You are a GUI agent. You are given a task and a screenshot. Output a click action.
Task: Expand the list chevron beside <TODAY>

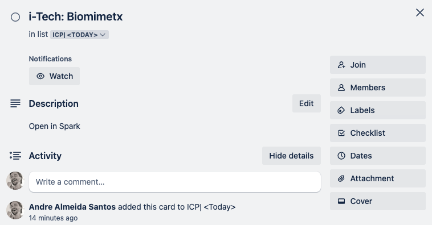point(103,35)
